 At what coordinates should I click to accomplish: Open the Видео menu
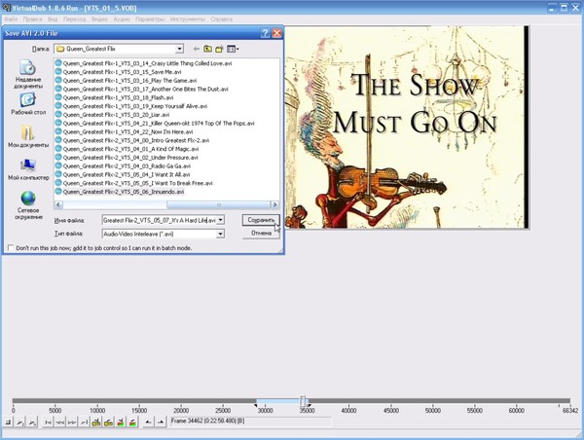[x=99, y=19]
